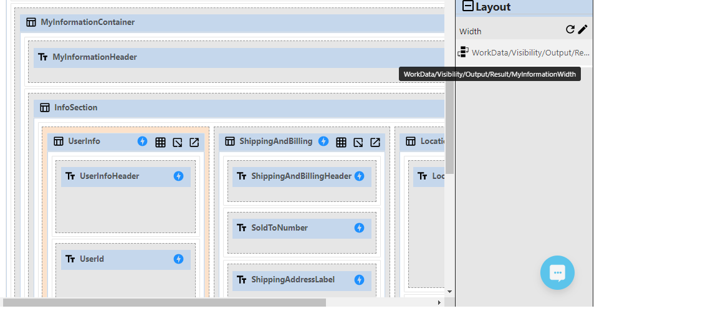Viewport: 713px width, 311px height.
Task: Select the WorkData/Visibility/Output/Re... binding text
Action: coord(530,52)
